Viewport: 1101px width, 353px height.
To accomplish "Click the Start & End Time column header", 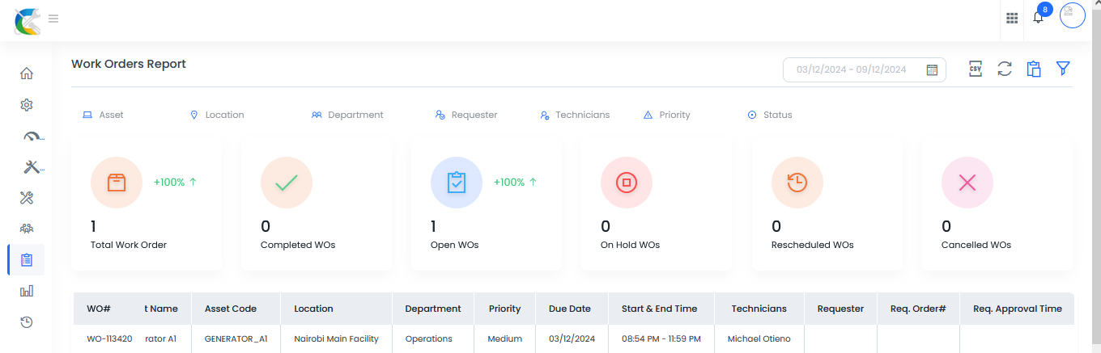I will (x=660, y=309).
